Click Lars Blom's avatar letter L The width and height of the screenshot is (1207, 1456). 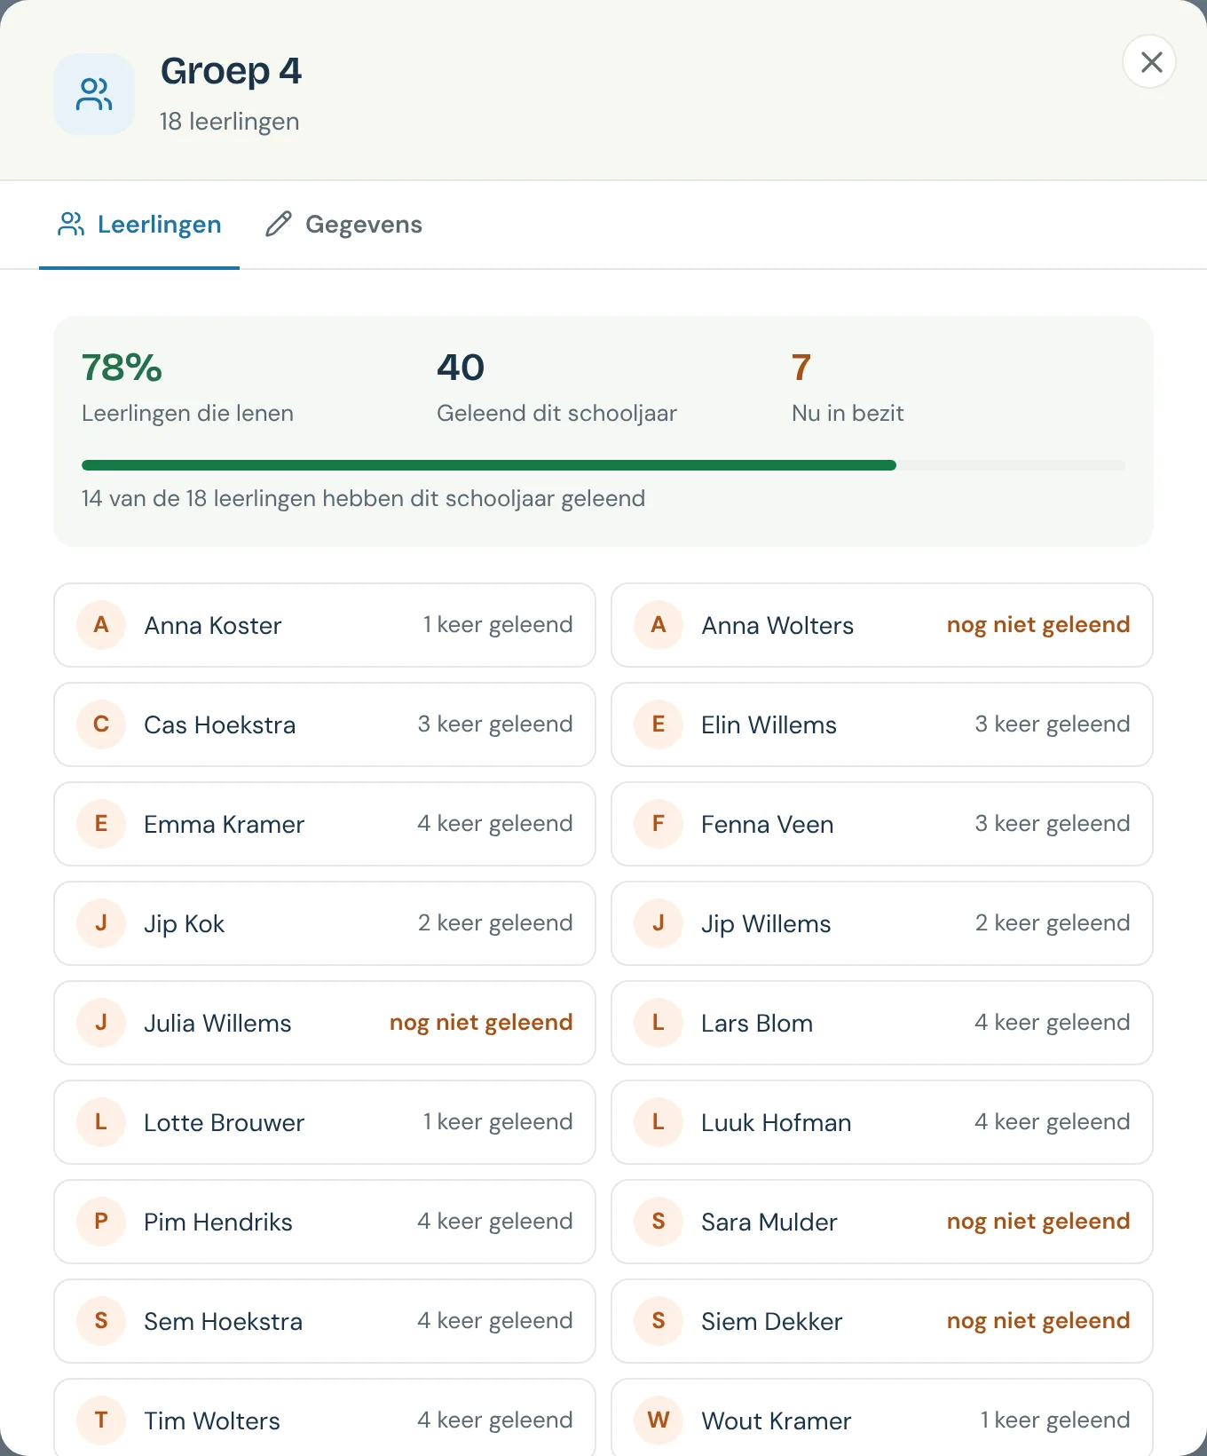[659, 1023]
